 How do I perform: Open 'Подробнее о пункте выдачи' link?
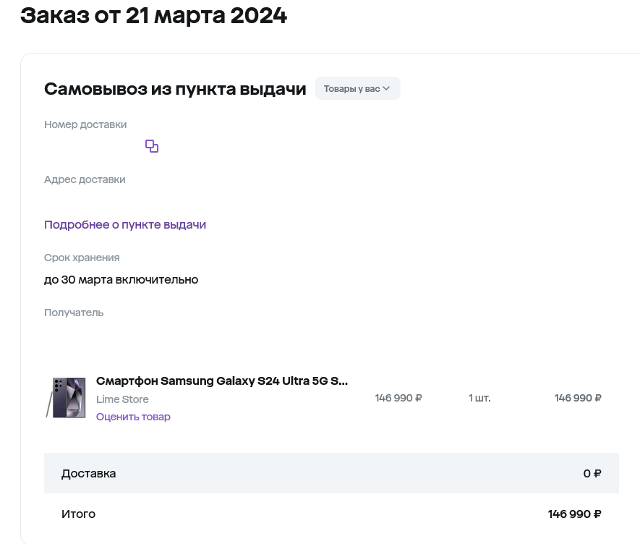click(x=125, y=225)
